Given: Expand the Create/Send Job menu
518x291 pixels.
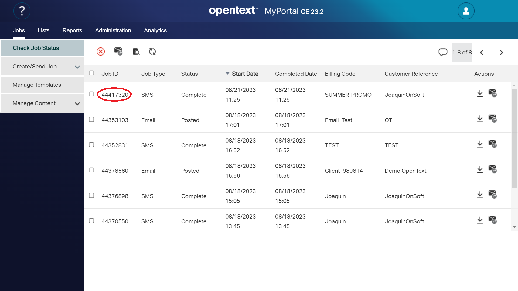Looking at the screenshot, I should pos(42,66).
